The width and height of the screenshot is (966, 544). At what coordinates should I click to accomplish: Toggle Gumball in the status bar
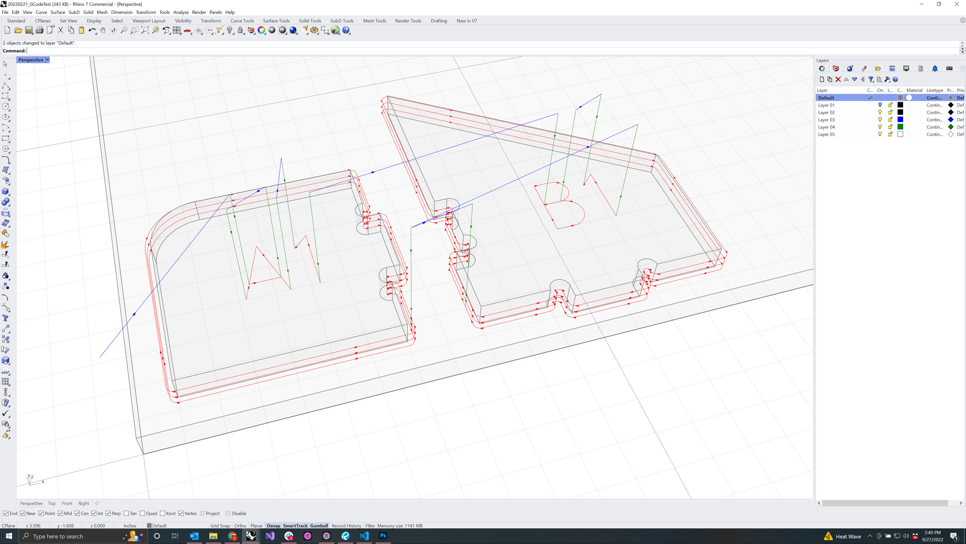(319, 525)
